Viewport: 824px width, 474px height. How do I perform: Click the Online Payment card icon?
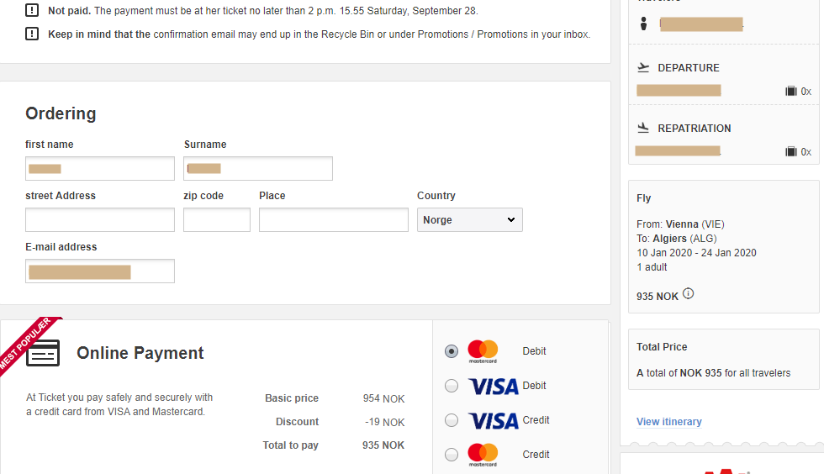43,353
